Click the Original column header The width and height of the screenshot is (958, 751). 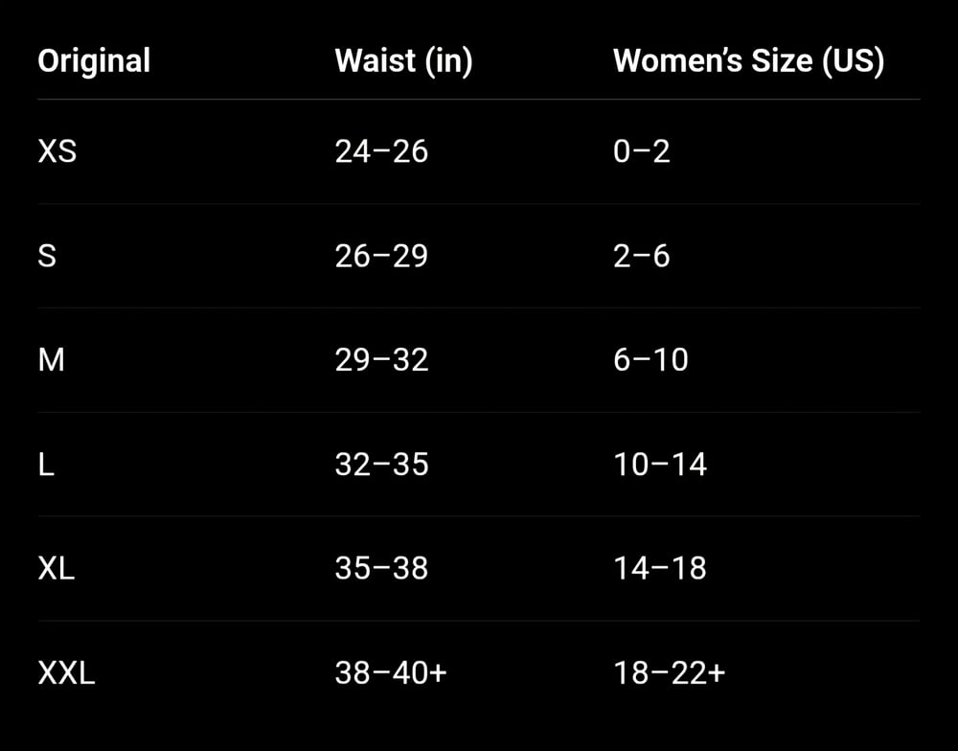tap(94, 61)
